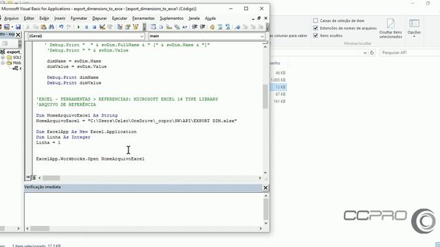The image size is (440, 247).
Task: Open the Ferramentas menu
Action: click(x=144, y=19)
